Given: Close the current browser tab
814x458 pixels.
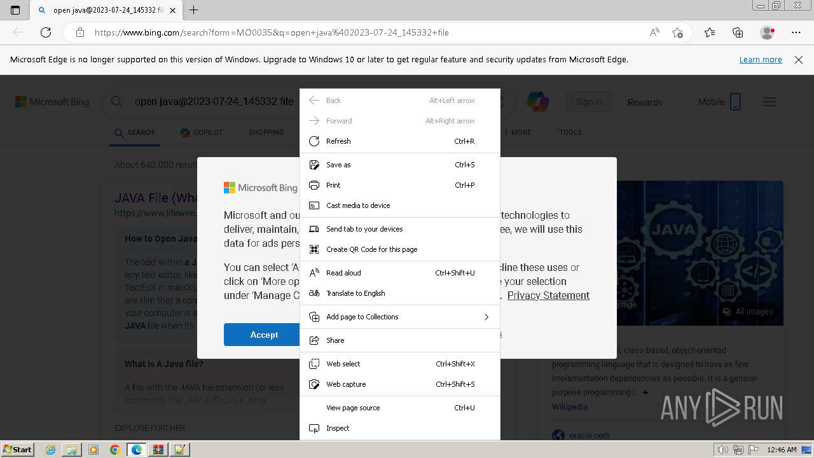Looking at the screenshot, I should click(x=173, y=10).
